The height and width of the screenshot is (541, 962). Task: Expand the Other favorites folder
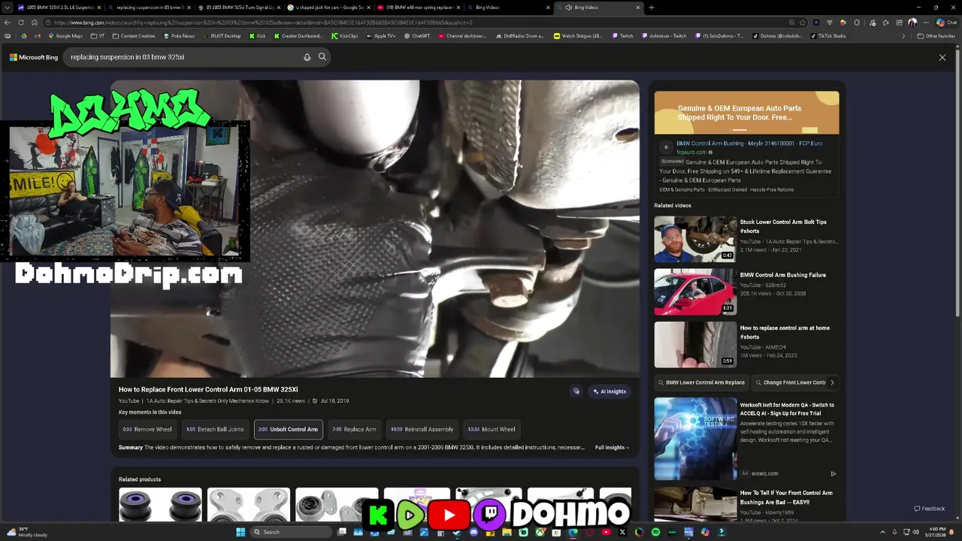[x=936, y=36]
